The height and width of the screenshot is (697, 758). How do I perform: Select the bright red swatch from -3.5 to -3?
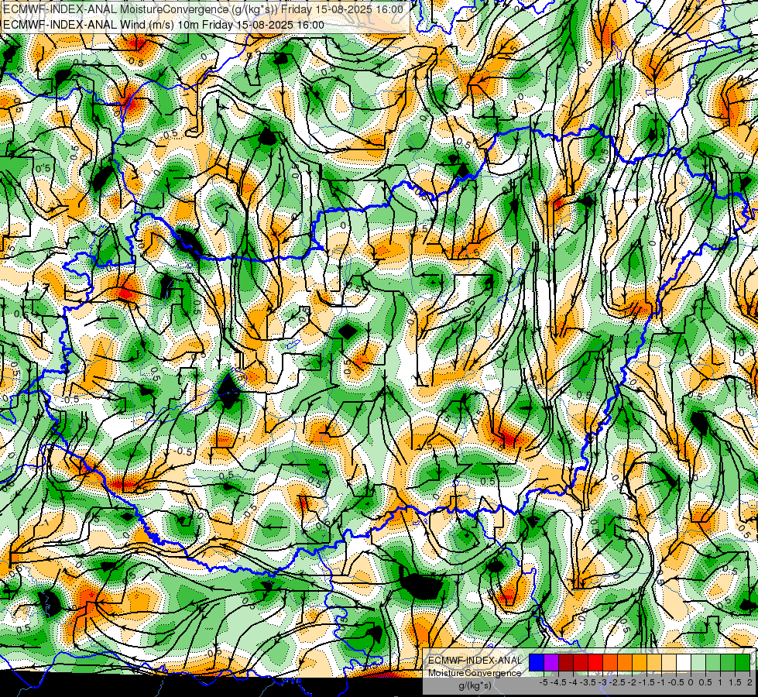[595, 662]
